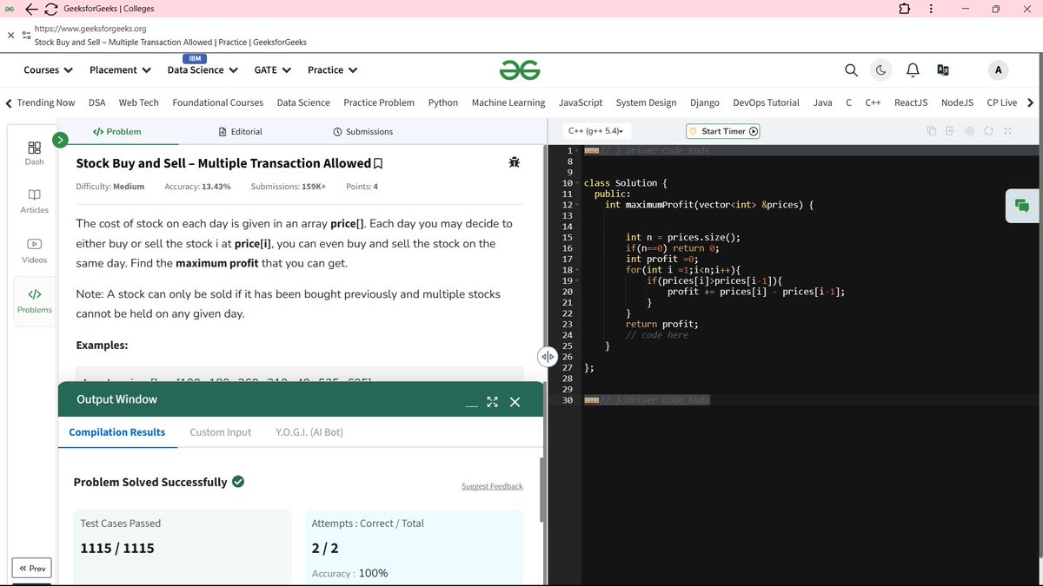This screenshot has height=586, width=1043.
Task: Open the browser three-dot menu
Action: coord(931,9)
